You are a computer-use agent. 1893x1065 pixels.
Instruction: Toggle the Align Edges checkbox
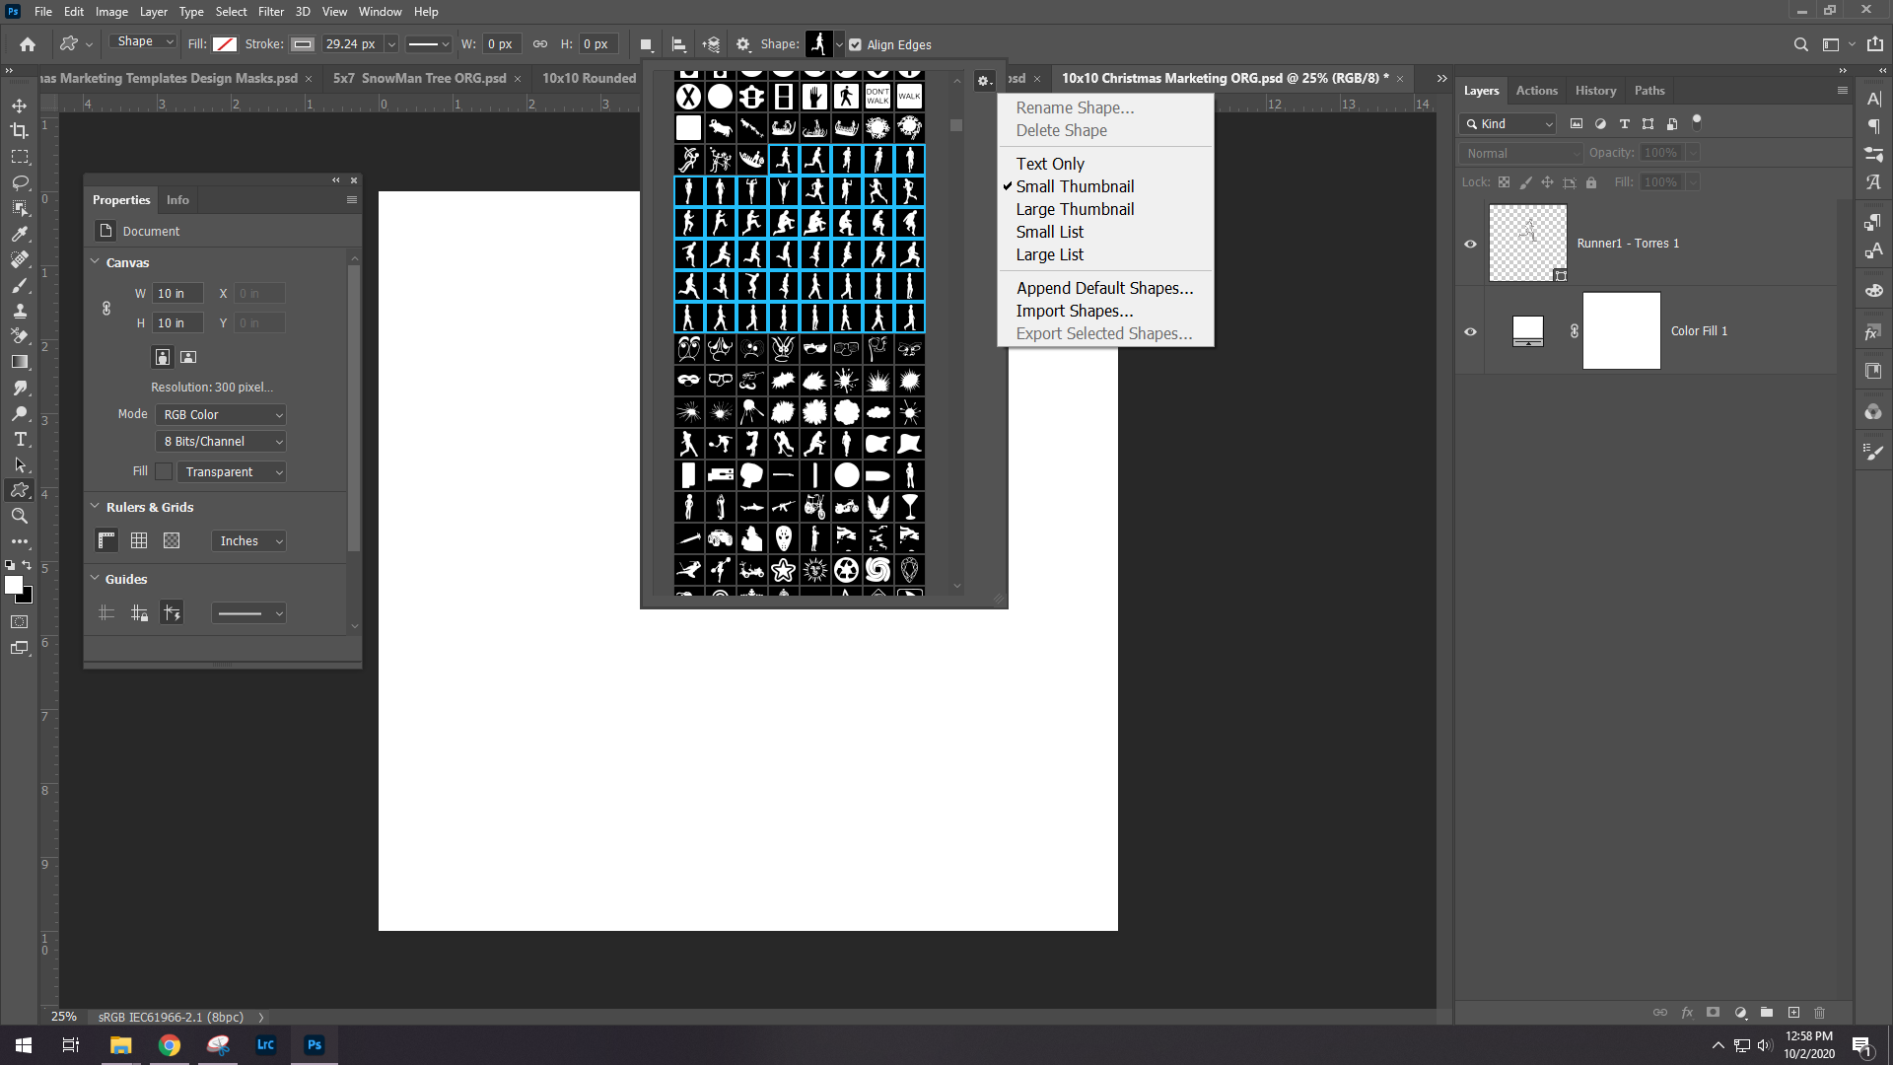(x=855, y=44)
